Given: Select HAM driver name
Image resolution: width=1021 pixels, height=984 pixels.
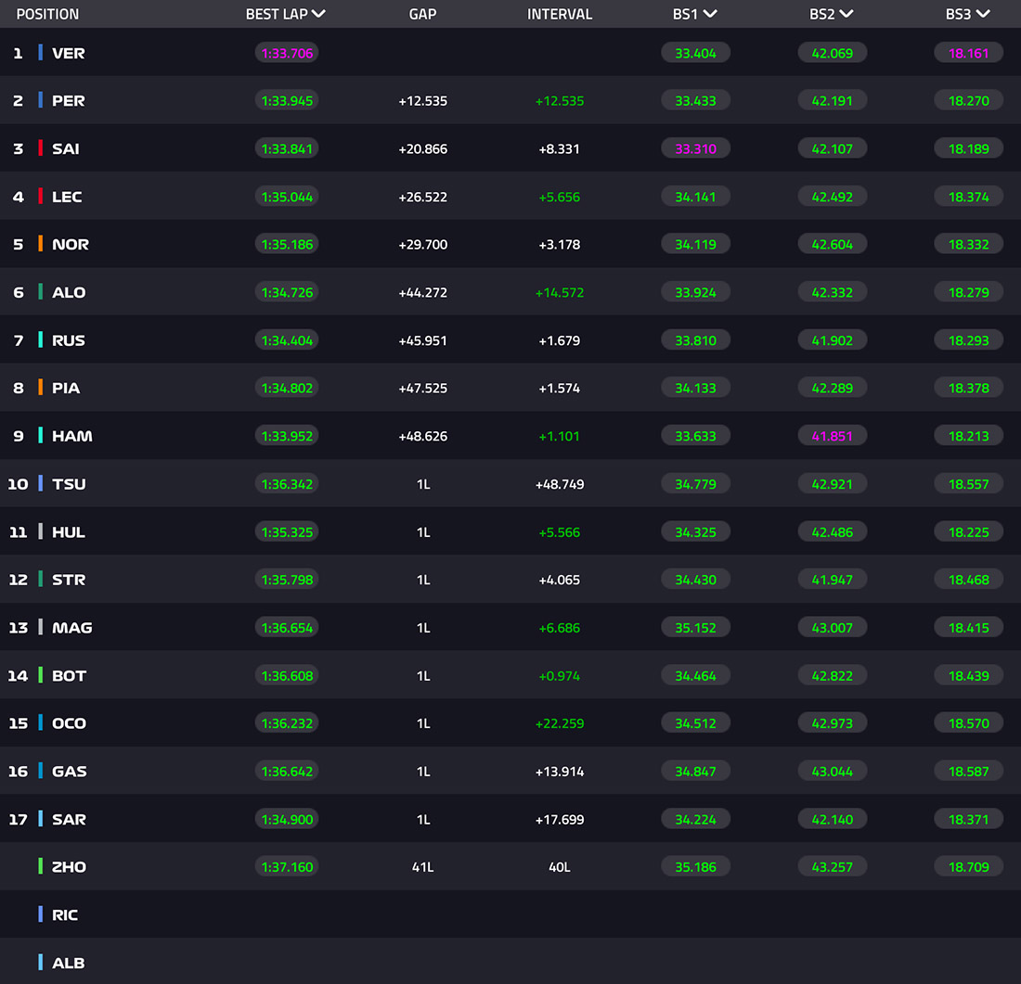Looking at the screenshot, I should click(72, 436).
